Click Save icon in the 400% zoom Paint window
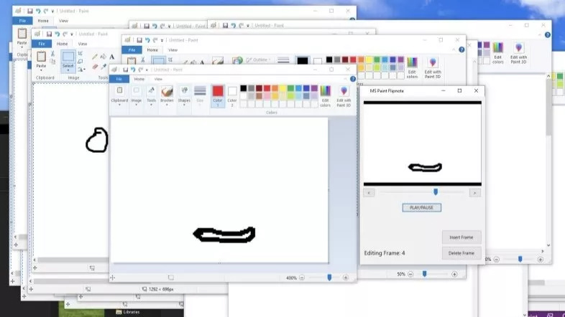The image size is (565, 317). (125, 70)
